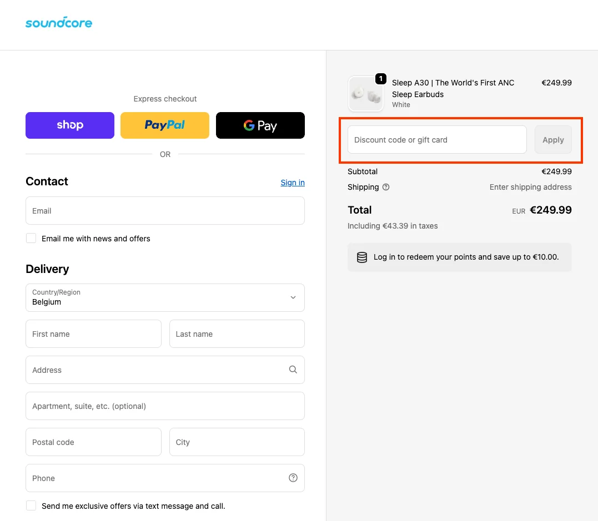Focus the discount code or gift card field
The image size is (598, 521).
pyautogui.click(x=436, y=140)
